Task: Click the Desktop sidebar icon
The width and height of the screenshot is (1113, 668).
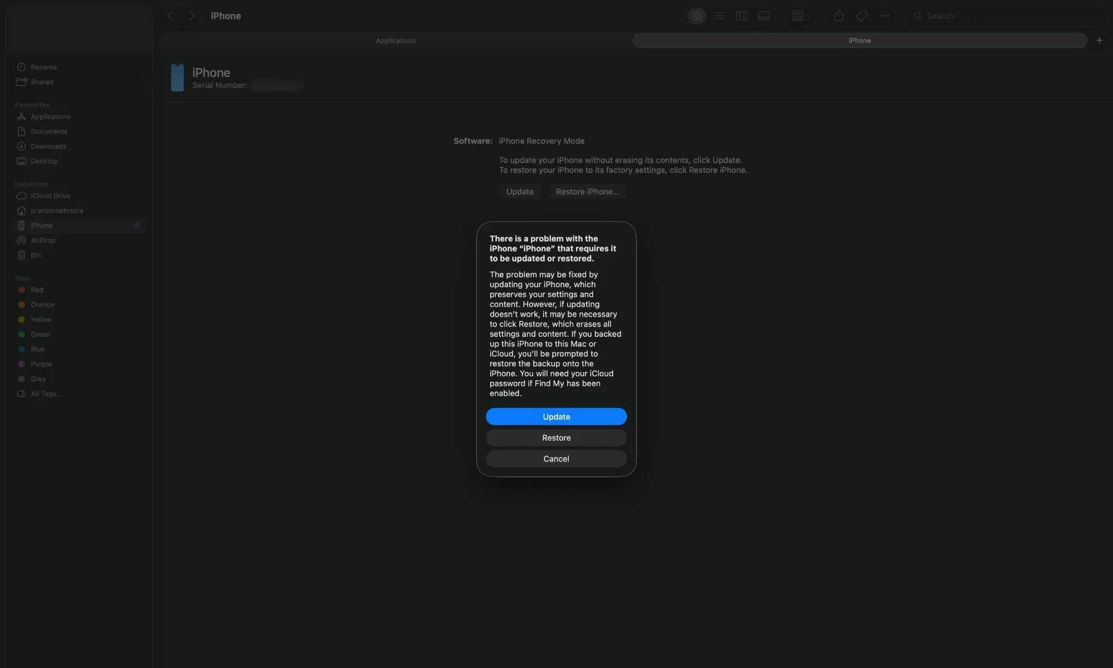Action: pos(21,161)
